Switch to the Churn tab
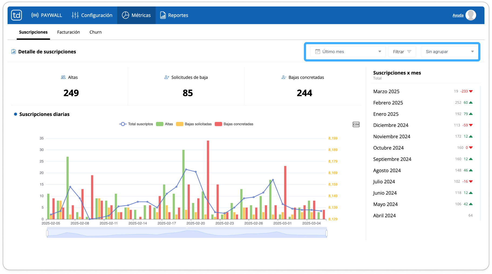 [96, 32]
